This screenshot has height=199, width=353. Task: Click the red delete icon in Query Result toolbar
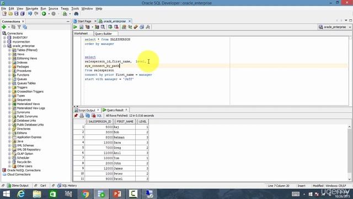pos(93,116)
